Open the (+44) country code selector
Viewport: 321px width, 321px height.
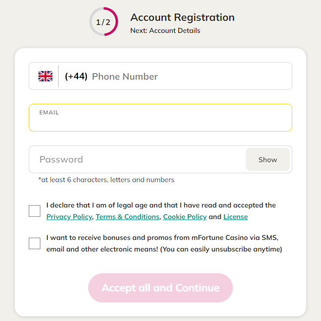point(76,76)
